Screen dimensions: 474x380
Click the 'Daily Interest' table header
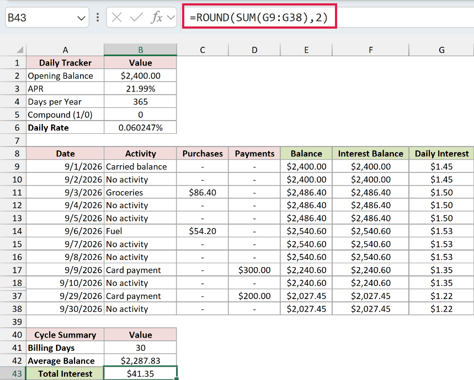point(441,154)
